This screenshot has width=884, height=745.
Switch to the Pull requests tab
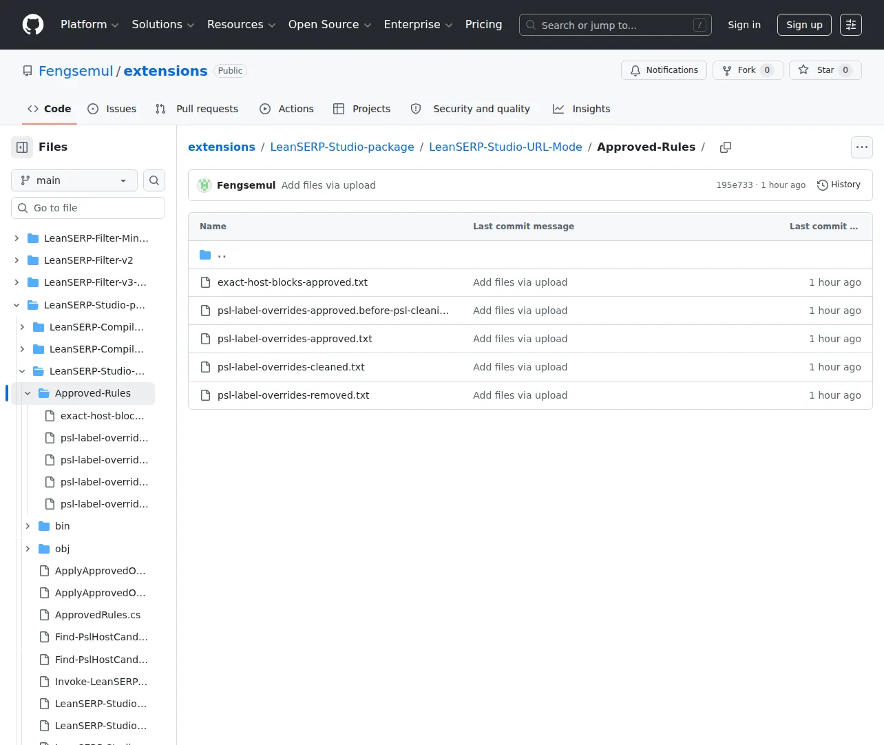click(197, 109)
